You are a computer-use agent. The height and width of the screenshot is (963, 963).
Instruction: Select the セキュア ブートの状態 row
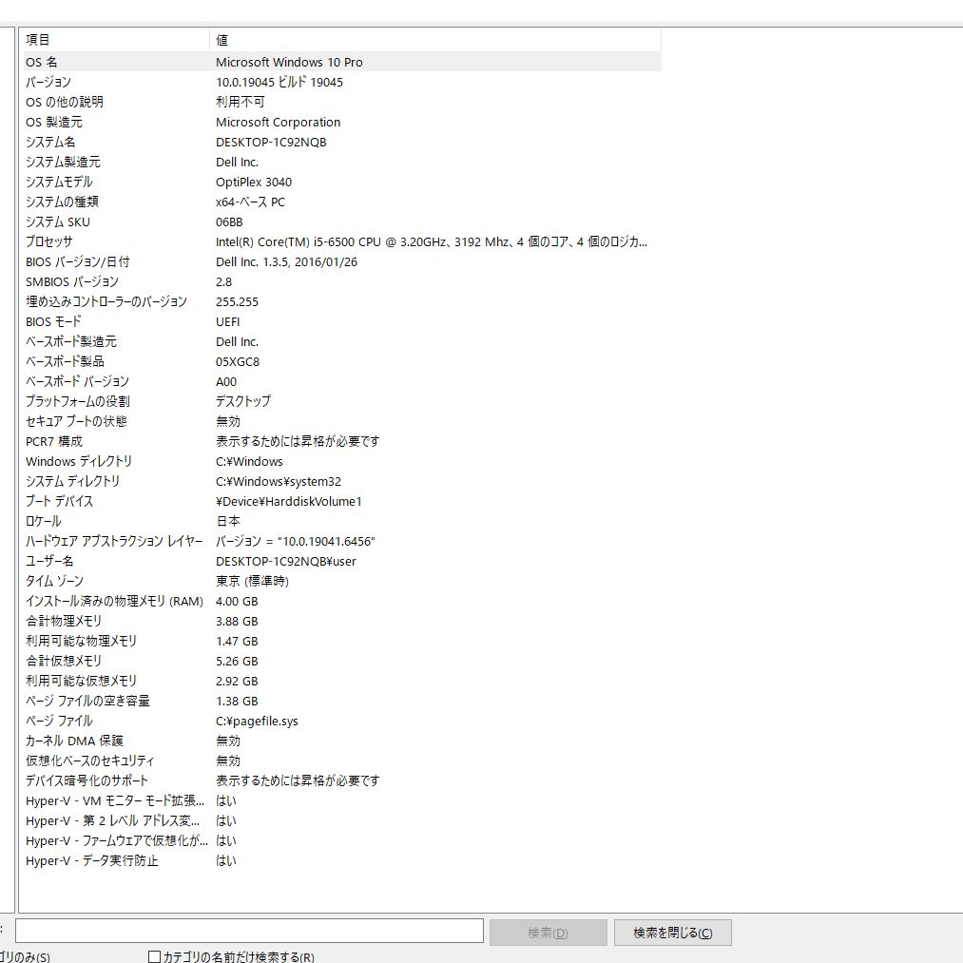pyautogui.click(x=114, y=421)
